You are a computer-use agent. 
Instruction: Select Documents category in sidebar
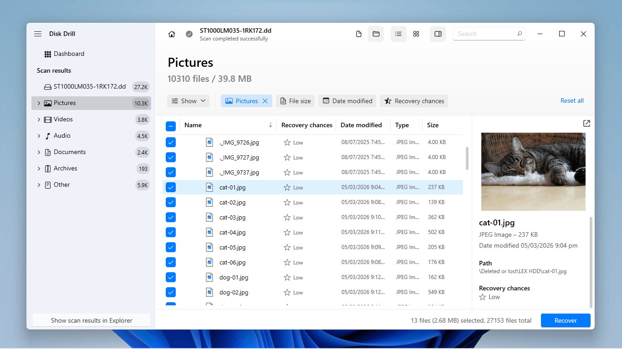(91, 152)
